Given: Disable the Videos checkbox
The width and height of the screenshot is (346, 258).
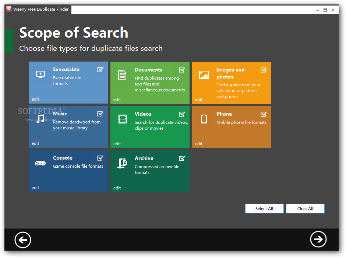Looking at the screenshot, I should 182,114.
